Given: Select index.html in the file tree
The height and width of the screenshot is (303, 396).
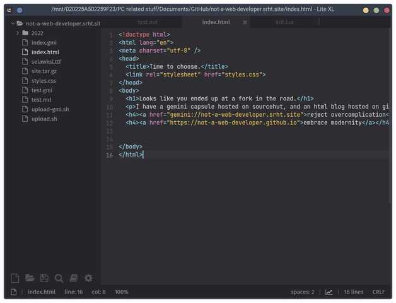Looking at the screenshot, I should [x=45, y=52].
